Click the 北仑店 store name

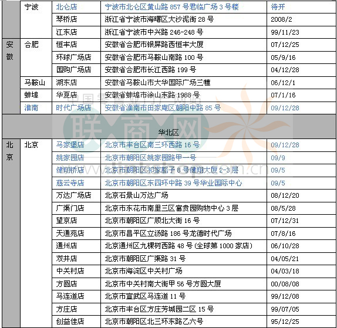(x=66, y=7)
